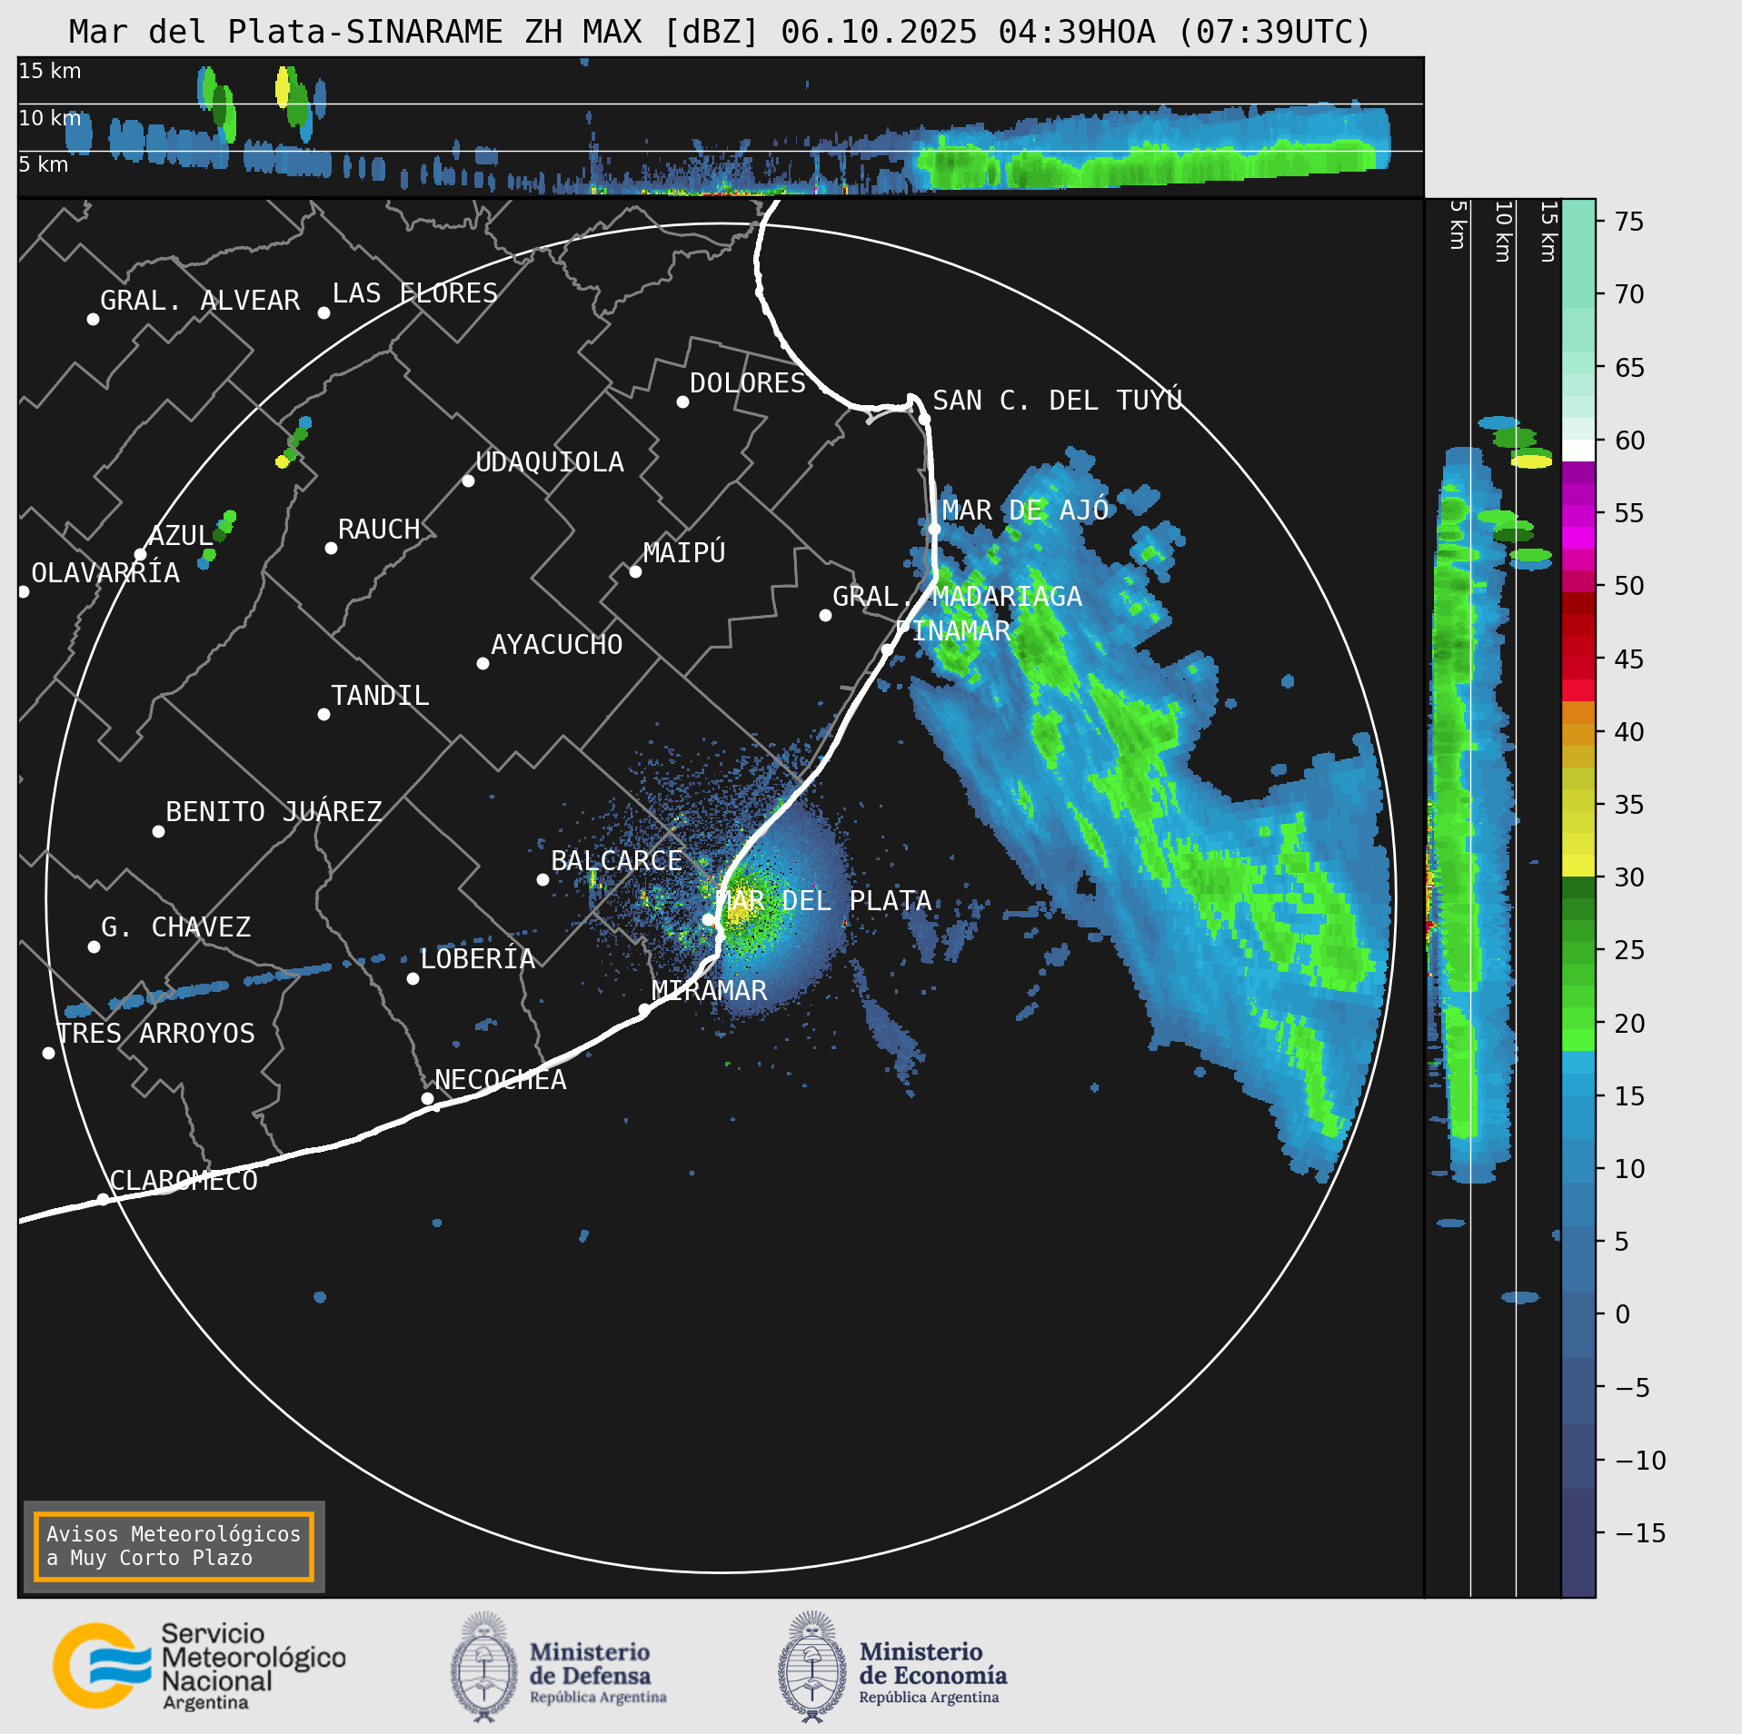The width and height of the screenshot is (1742, 1734).
Task: Click the Tres Arroyos city marker dot
Action: click(x=48, y=1053)
